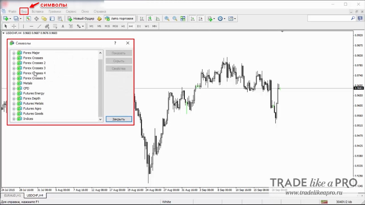Open the Profiles toolbar icon

coord(16,19)
